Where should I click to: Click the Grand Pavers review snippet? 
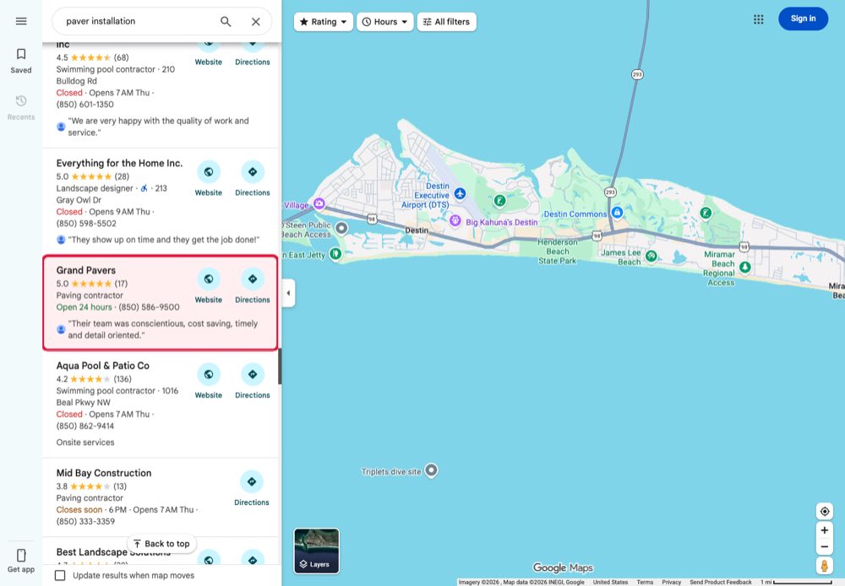(162, 329)
